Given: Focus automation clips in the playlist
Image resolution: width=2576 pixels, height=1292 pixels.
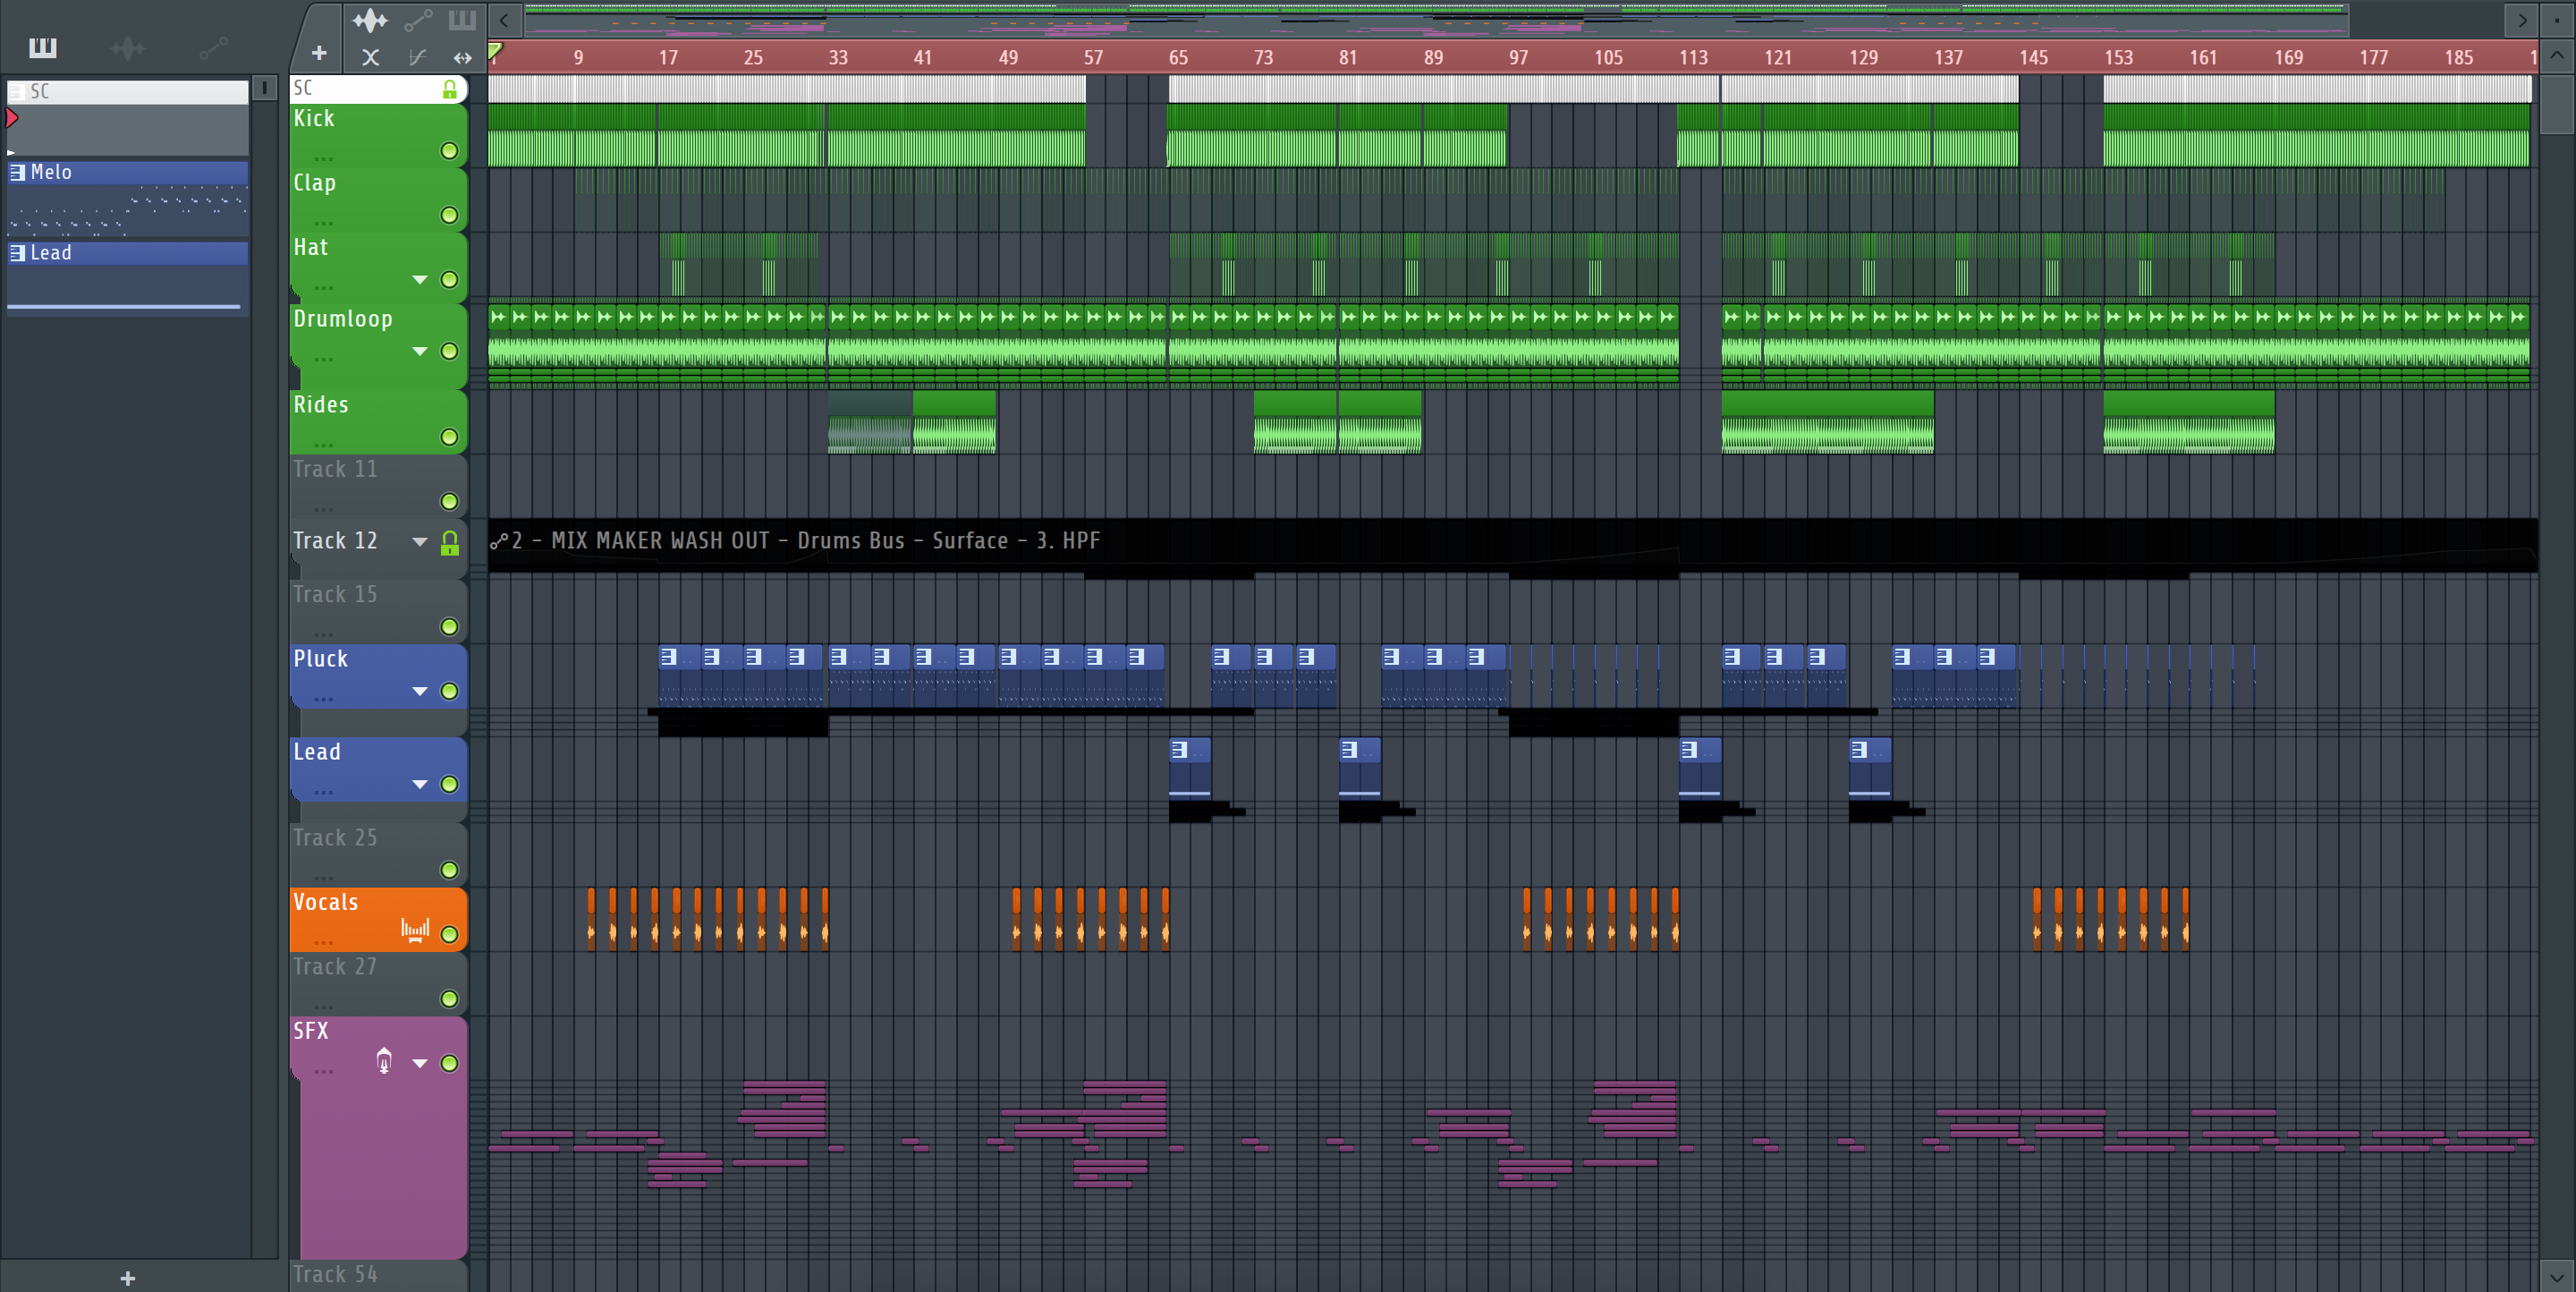Looking at the screenshot, I should point(418,20).
